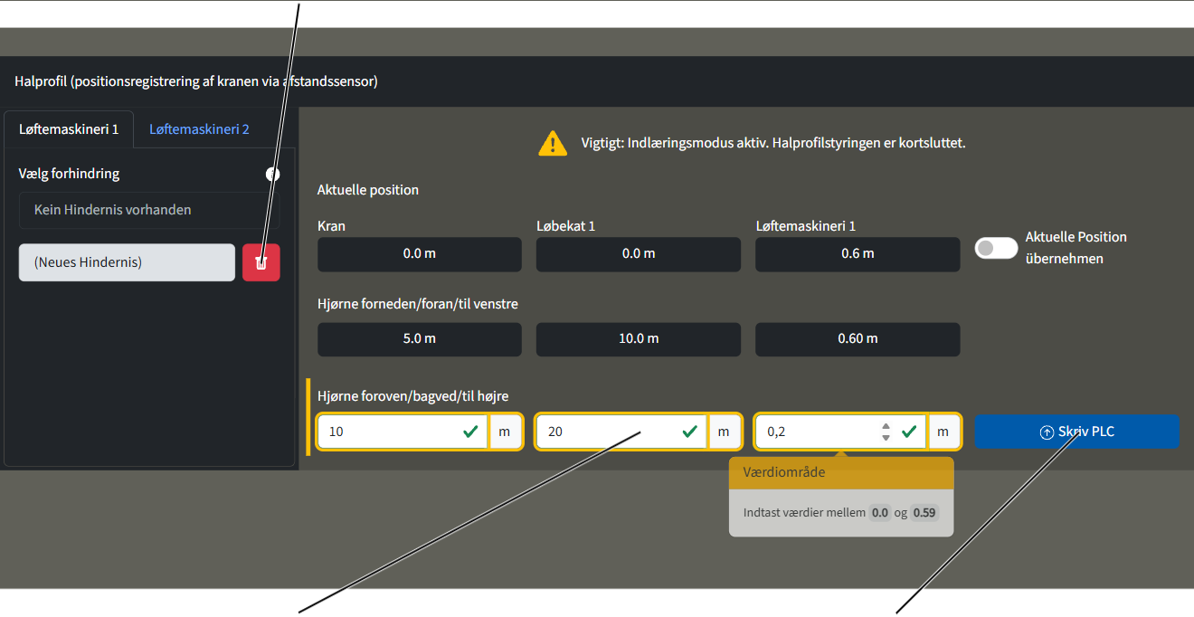This screenshot has width=1194, height=617.
Task: Toggle Aktuelle Position übernehmen switch
Action: [996, 248]
